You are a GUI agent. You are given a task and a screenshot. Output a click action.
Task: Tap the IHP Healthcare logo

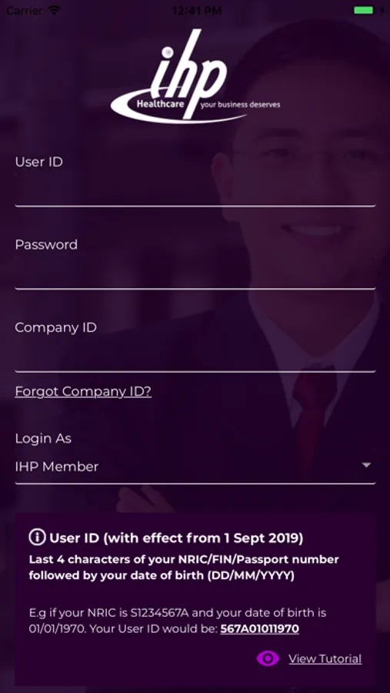pyautogui.click(x=195, y=75)
